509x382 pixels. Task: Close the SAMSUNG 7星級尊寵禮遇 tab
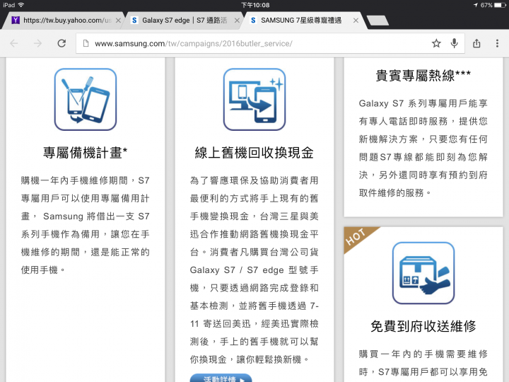click(356, 20)
